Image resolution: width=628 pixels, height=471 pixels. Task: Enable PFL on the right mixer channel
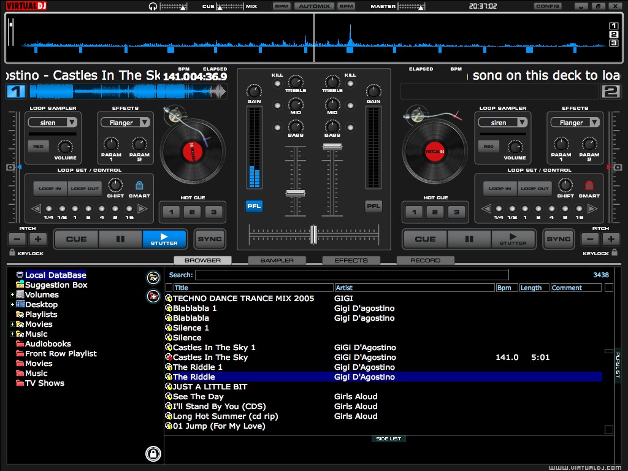pos(373,206)
